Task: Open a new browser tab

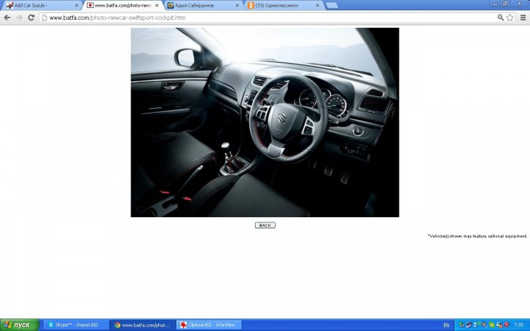Action: [x=332, y=5]
